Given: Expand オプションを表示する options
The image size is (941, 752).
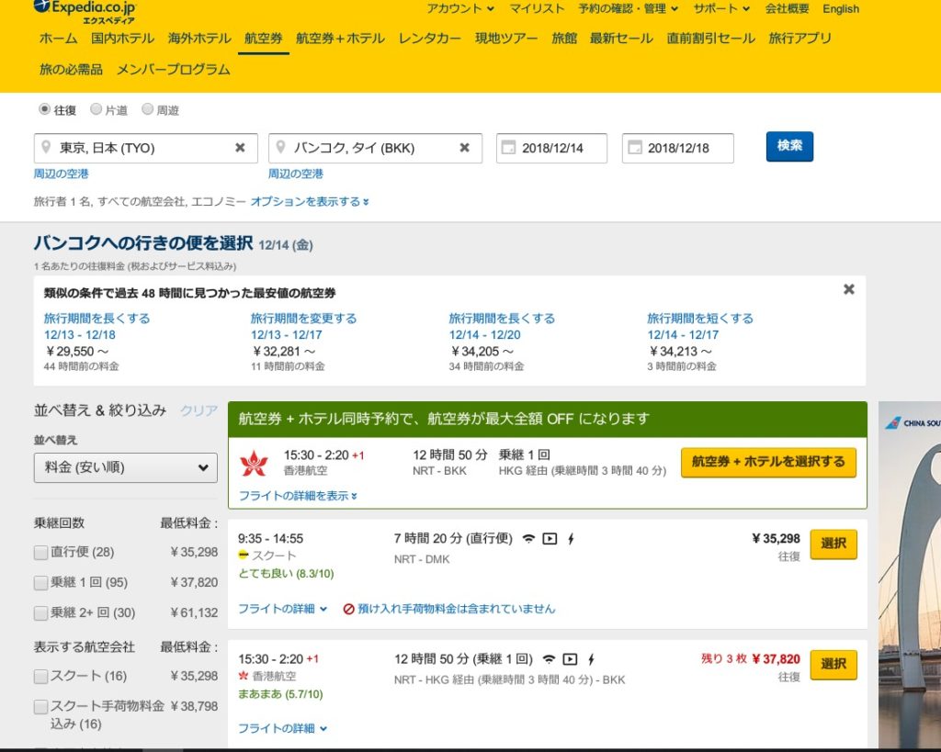Looking at the screenshot, I should (x=310, y=201).
